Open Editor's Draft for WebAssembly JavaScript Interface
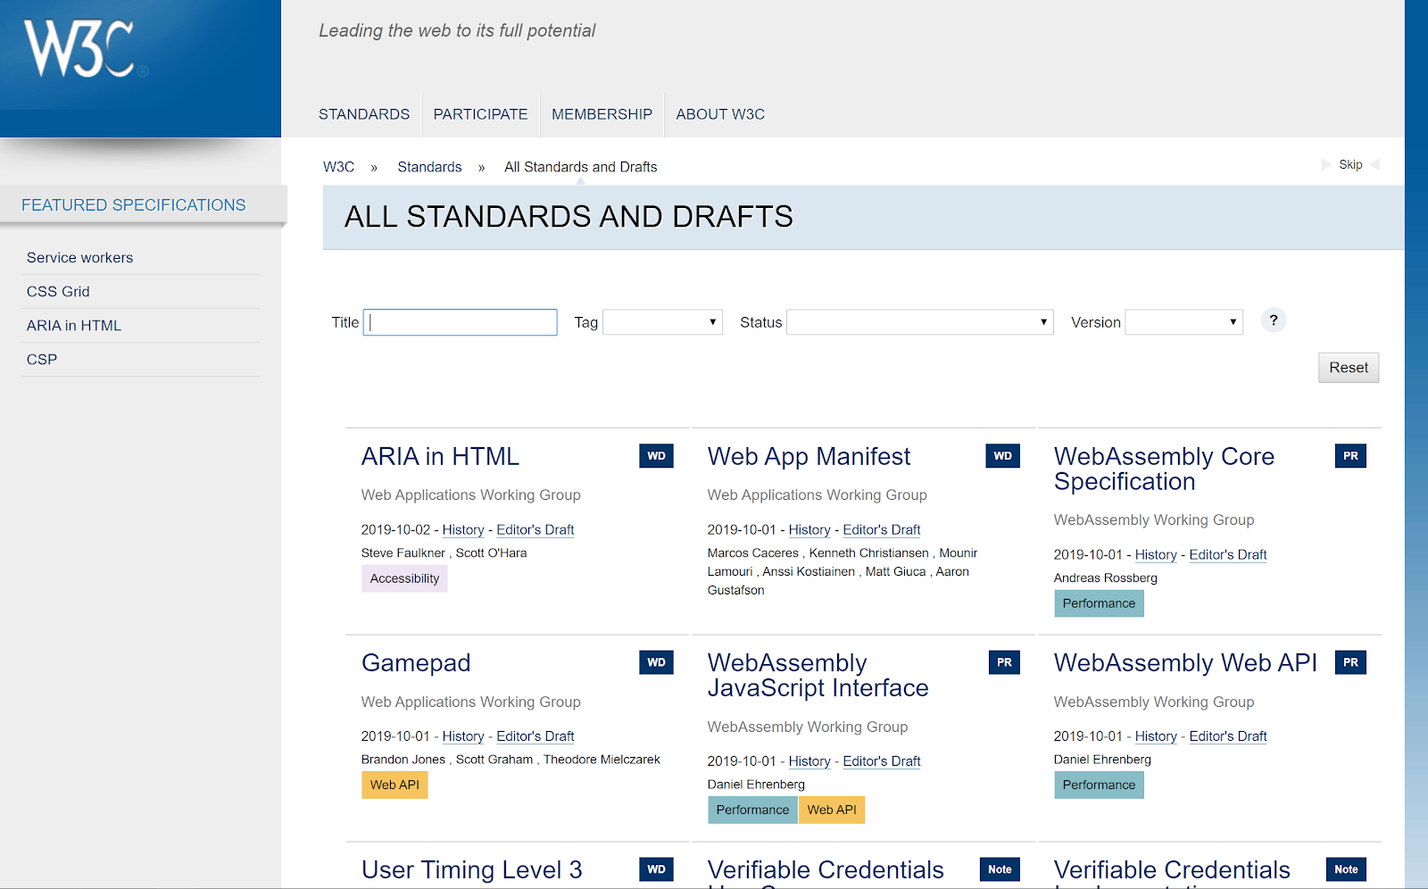The height and width of the screenshot is (889, 1428). [x=882, y=761]
